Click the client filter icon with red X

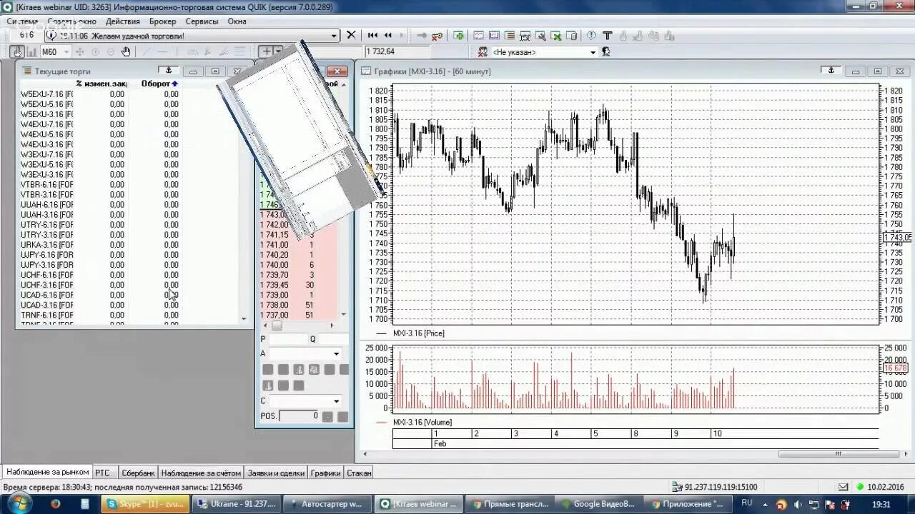point(483,52)
